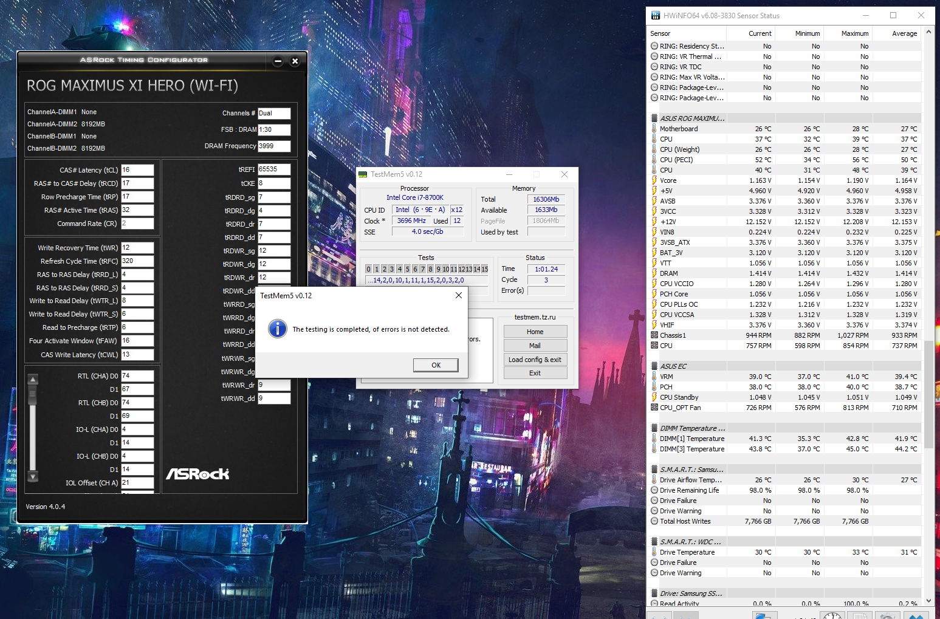Click the tREFI value field

274,169
